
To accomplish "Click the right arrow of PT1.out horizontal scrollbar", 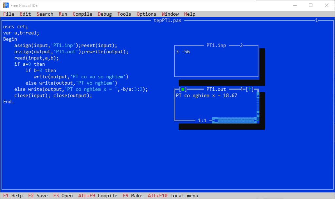I will tap(255, 121).
